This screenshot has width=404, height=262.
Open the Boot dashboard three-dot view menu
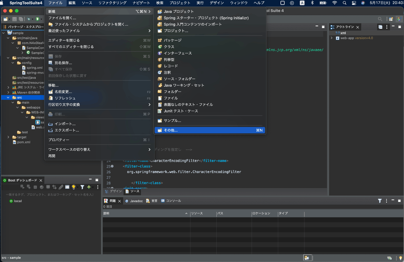[x=98, y=187]
